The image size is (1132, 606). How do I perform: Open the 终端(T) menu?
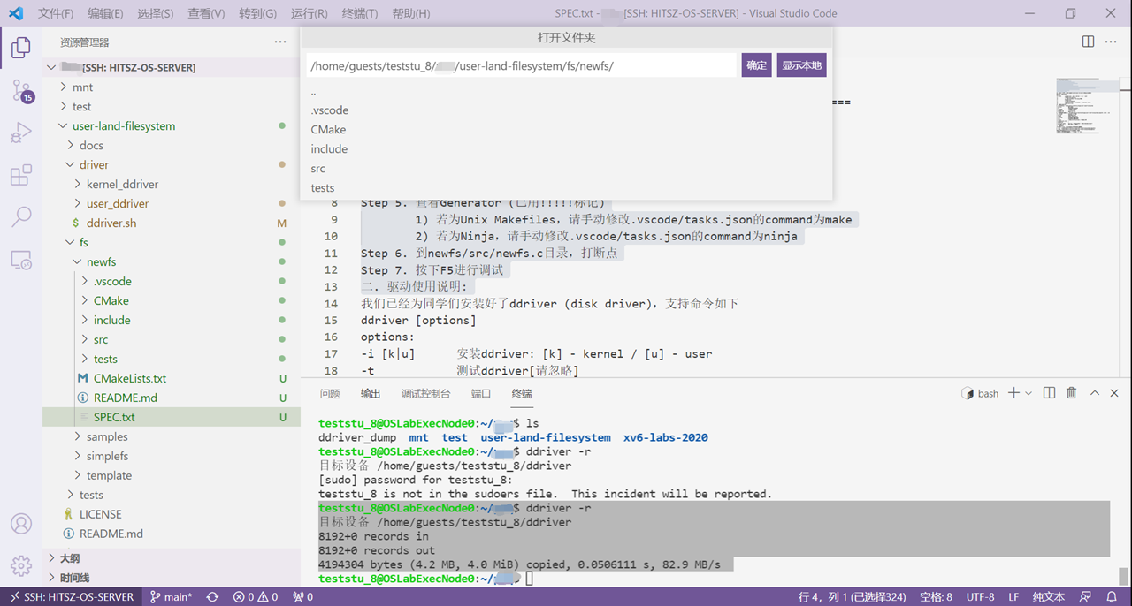point(359,13)
